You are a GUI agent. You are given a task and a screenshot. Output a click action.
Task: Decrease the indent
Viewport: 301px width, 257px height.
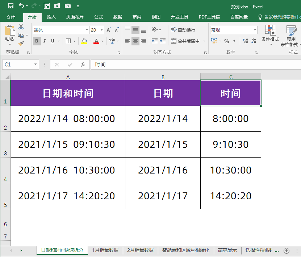point(155,41)
